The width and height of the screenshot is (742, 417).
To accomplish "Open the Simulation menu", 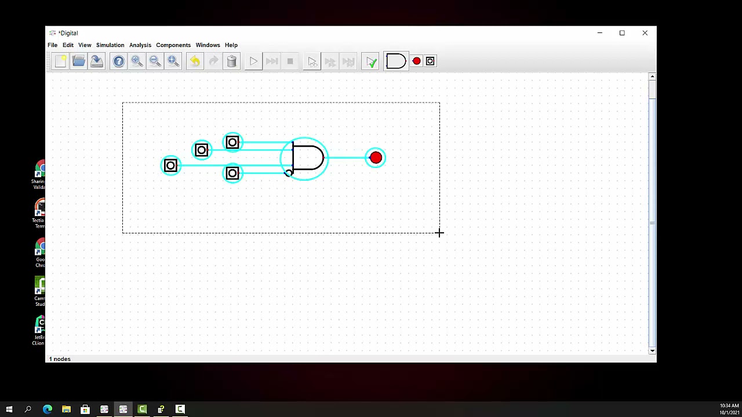I will [110, 45].
